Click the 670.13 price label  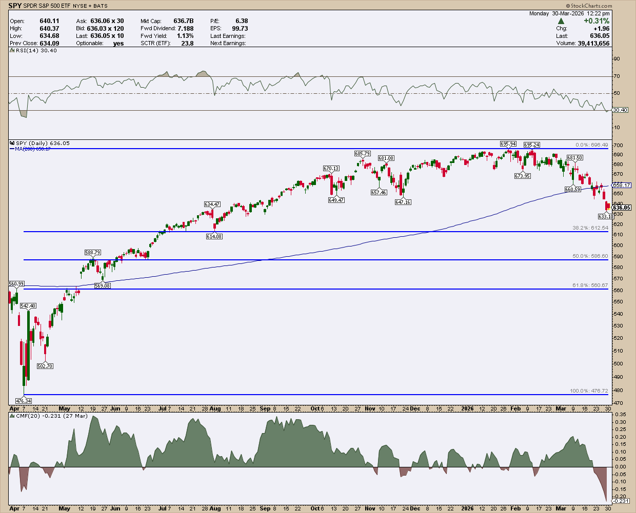click(x=331, y=168)
